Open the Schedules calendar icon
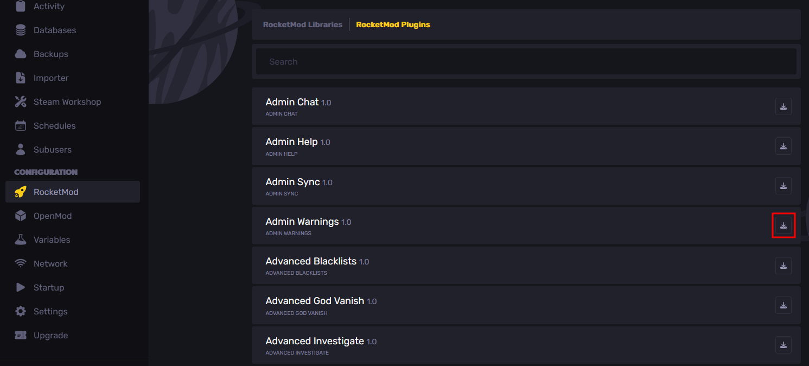This screenshot has height=366, width=809. point(21,126)
